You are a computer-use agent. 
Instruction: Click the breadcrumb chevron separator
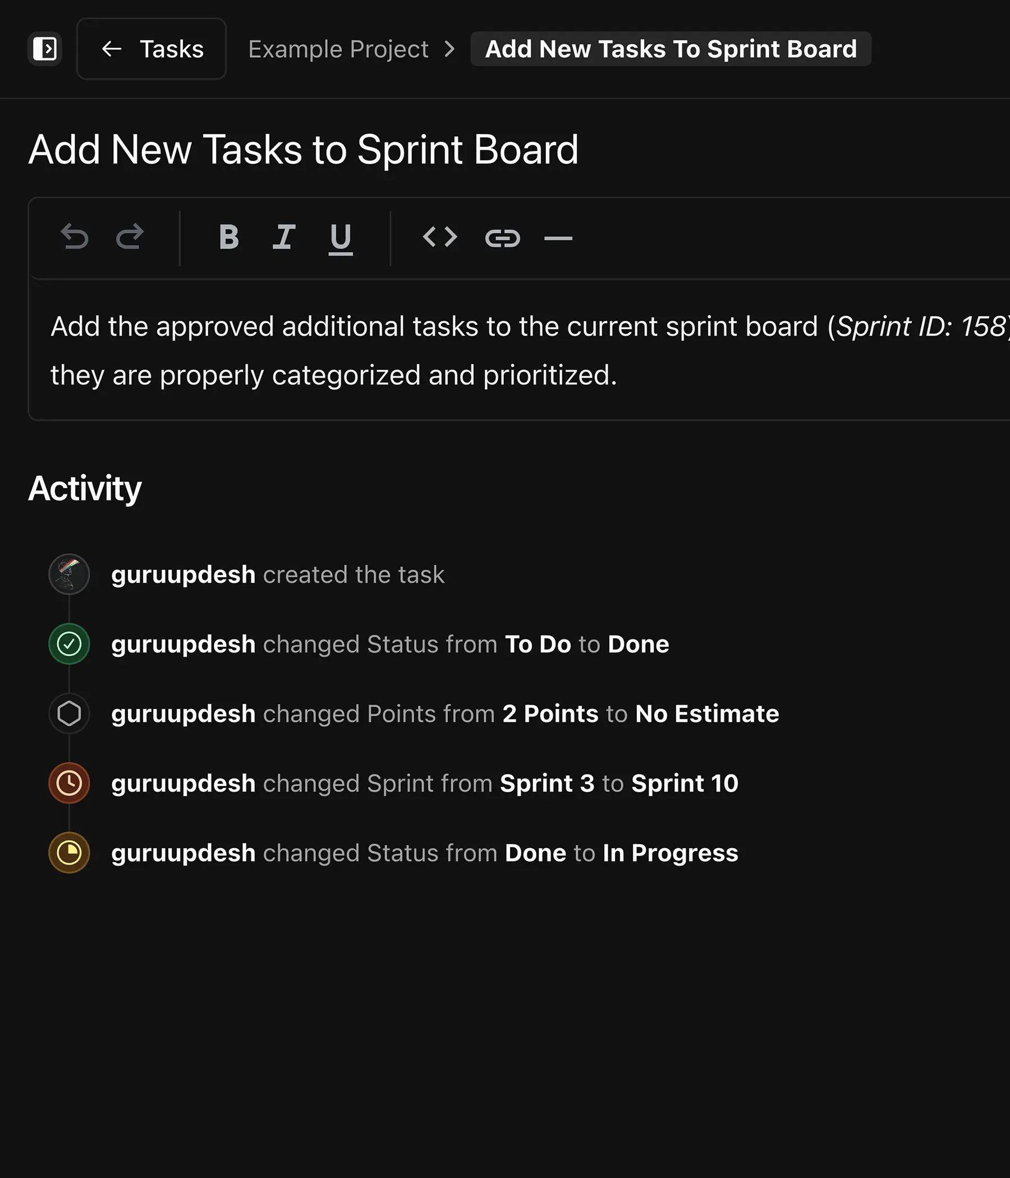pyautogui.click(x=449, y=49)
